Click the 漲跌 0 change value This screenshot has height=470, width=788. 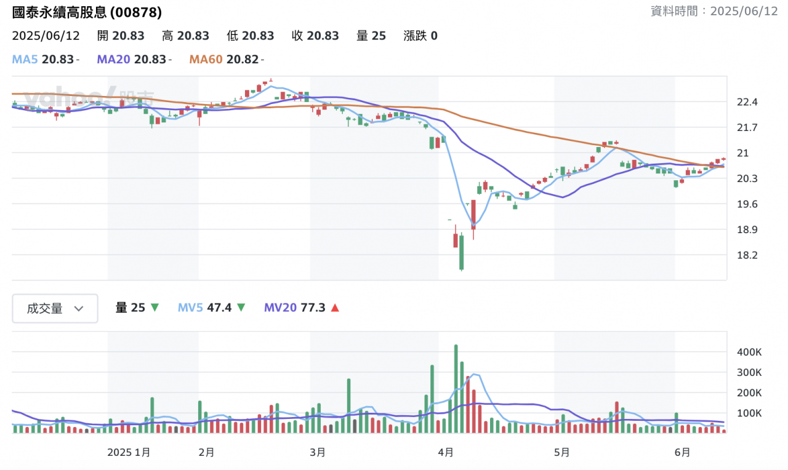click(420, 36)
